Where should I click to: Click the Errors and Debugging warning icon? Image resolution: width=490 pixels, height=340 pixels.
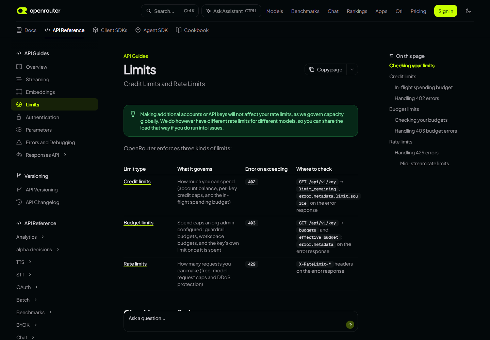[19, 142]
